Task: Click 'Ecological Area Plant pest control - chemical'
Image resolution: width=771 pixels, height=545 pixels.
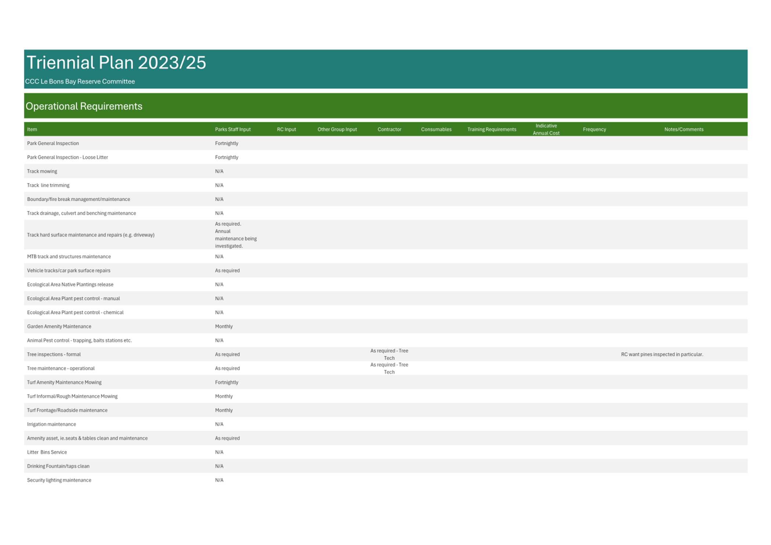Action: (75, 312)
